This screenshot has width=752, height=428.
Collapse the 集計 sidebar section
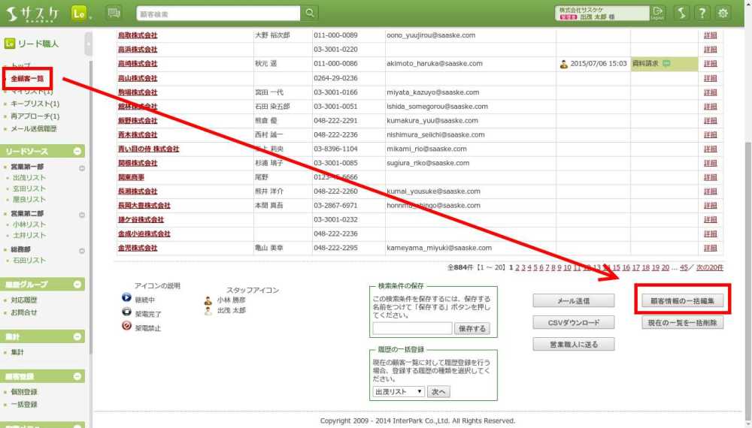77,338
